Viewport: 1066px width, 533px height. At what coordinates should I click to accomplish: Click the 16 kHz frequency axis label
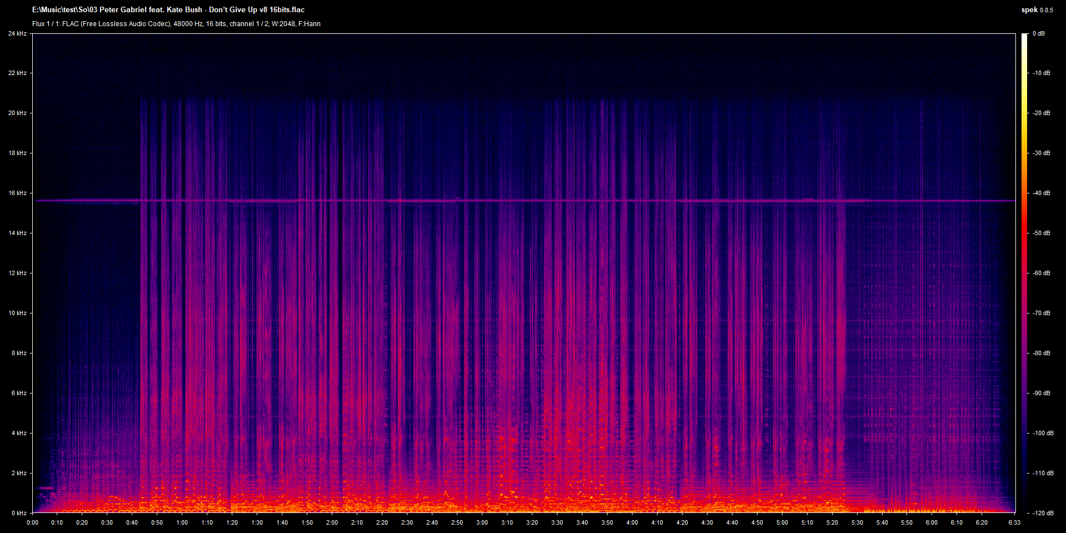pos(17,193)
